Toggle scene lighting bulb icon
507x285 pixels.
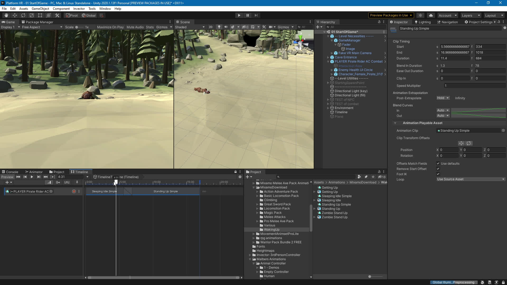(x=219, y=27)
